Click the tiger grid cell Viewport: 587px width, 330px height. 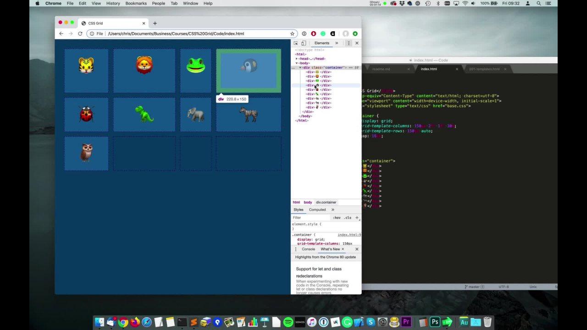tap(86, 71)
